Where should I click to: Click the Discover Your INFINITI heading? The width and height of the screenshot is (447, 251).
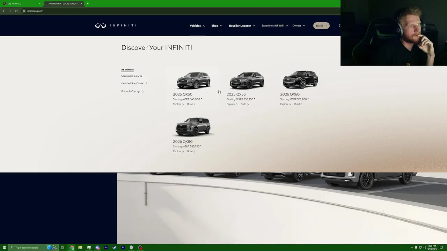(156, 48)
